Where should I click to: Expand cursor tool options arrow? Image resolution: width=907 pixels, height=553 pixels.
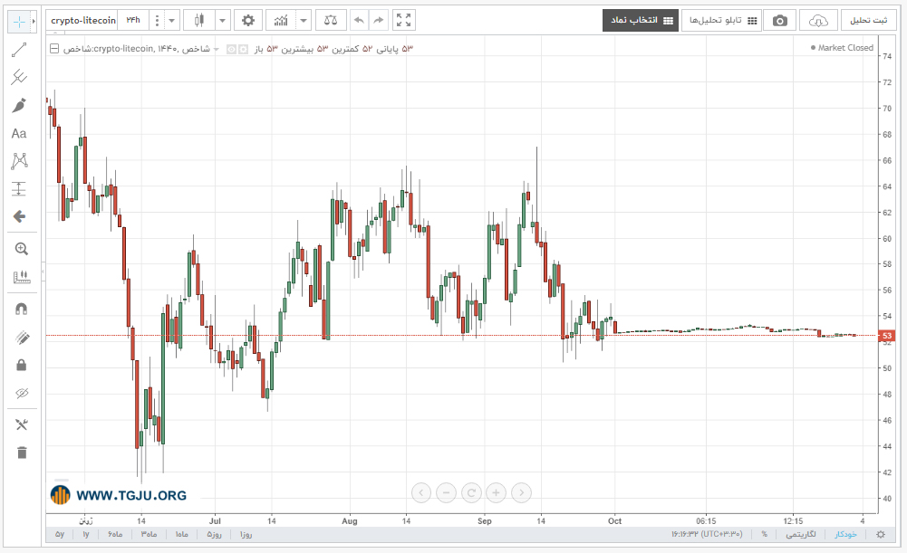click(x=34, y=22)
